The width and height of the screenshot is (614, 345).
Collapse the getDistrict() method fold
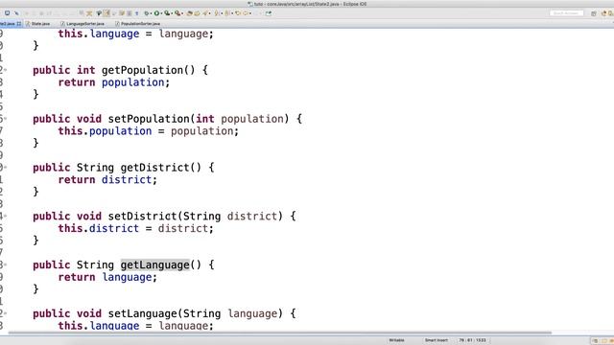tap(5, 168)
